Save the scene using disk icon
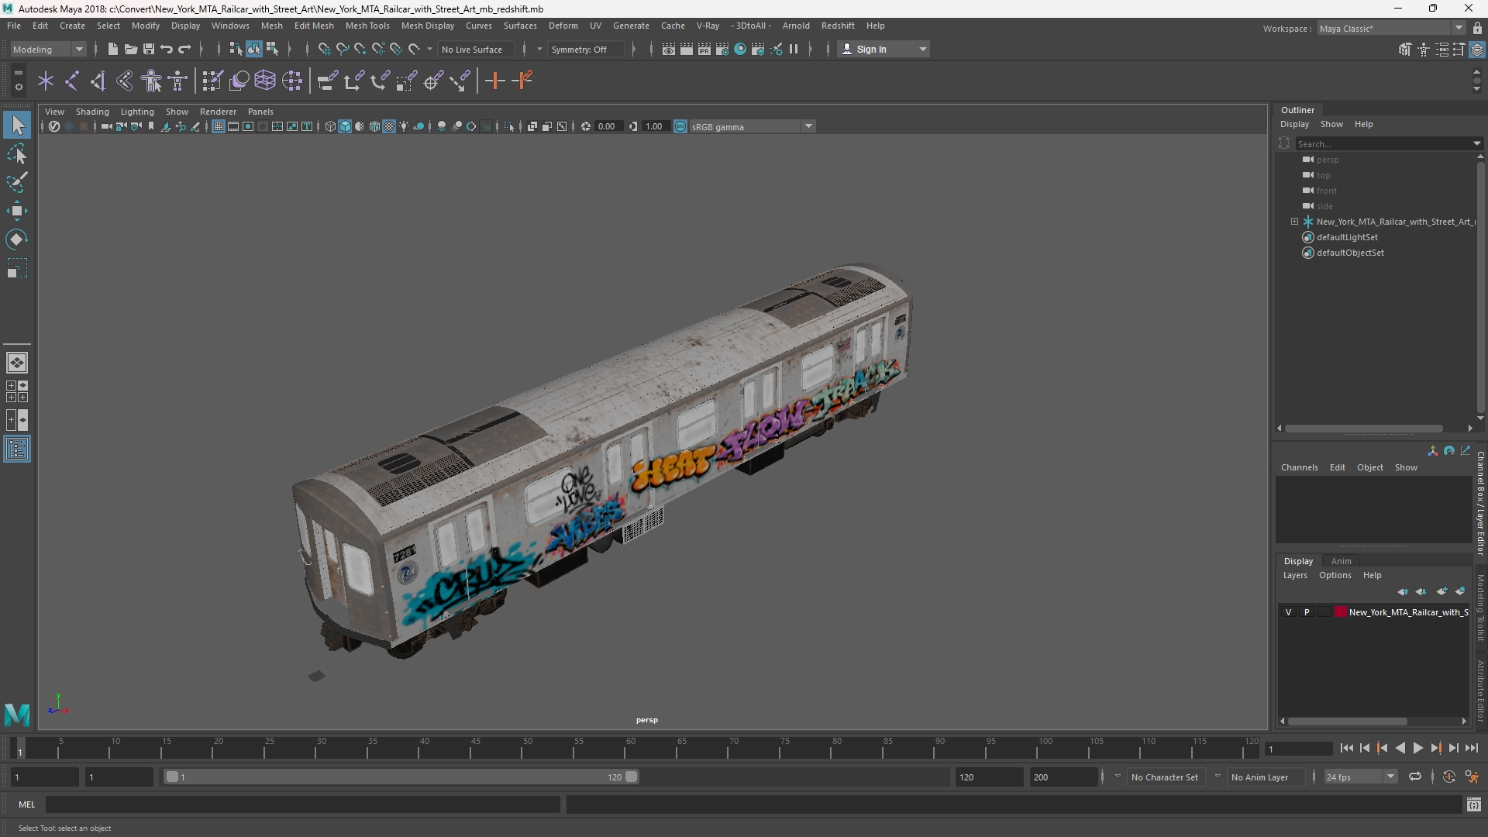The width and height of the screenshot is (1488, 837). click(x=148, y=49)
